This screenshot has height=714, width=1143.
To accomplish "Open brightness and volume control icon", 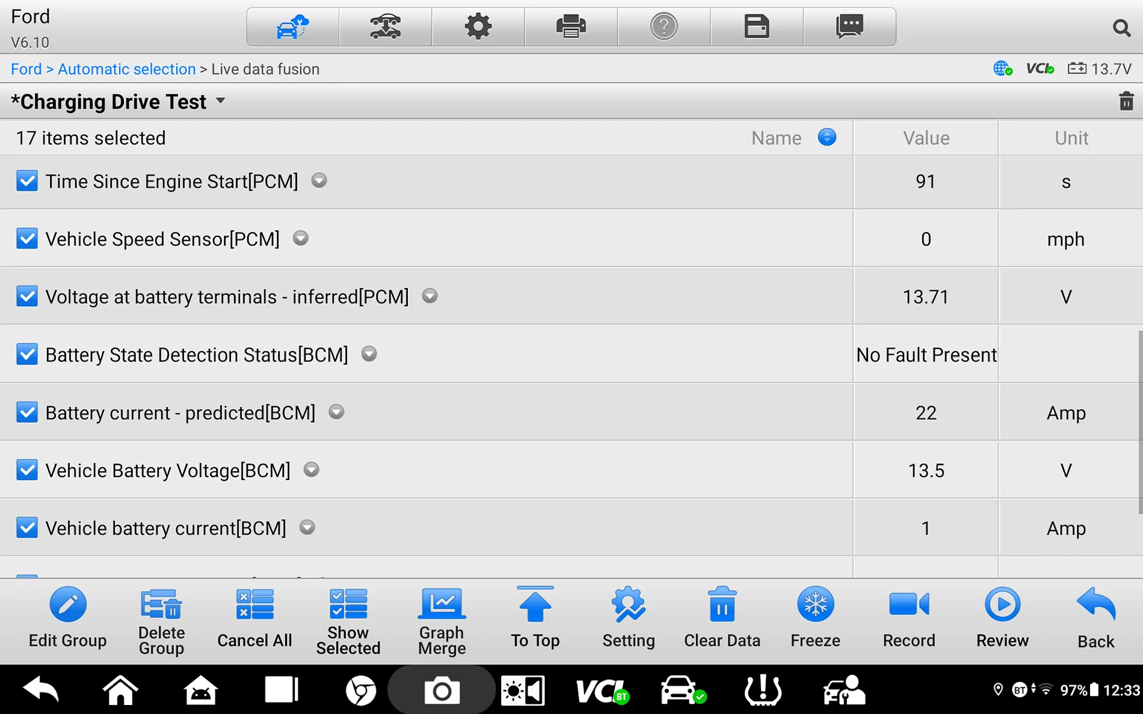I will click(523, 690).
